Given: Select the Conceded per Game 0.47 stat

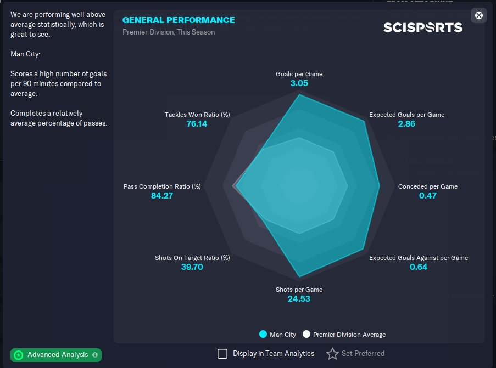Looking at the screenshot, I should click(x=428, y=191).
